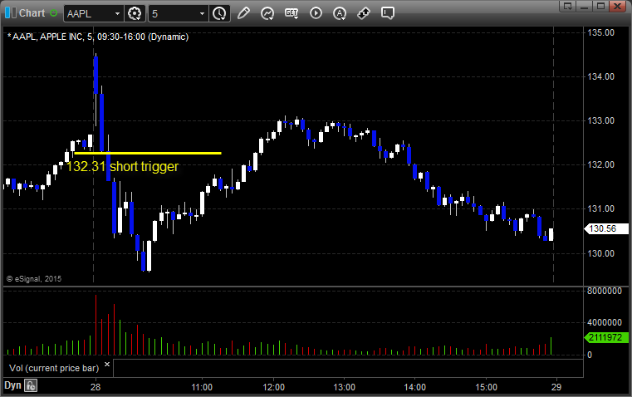Click the bar replay play button
The width and height of the screenshot is (632, 397).
coord(316,13)
